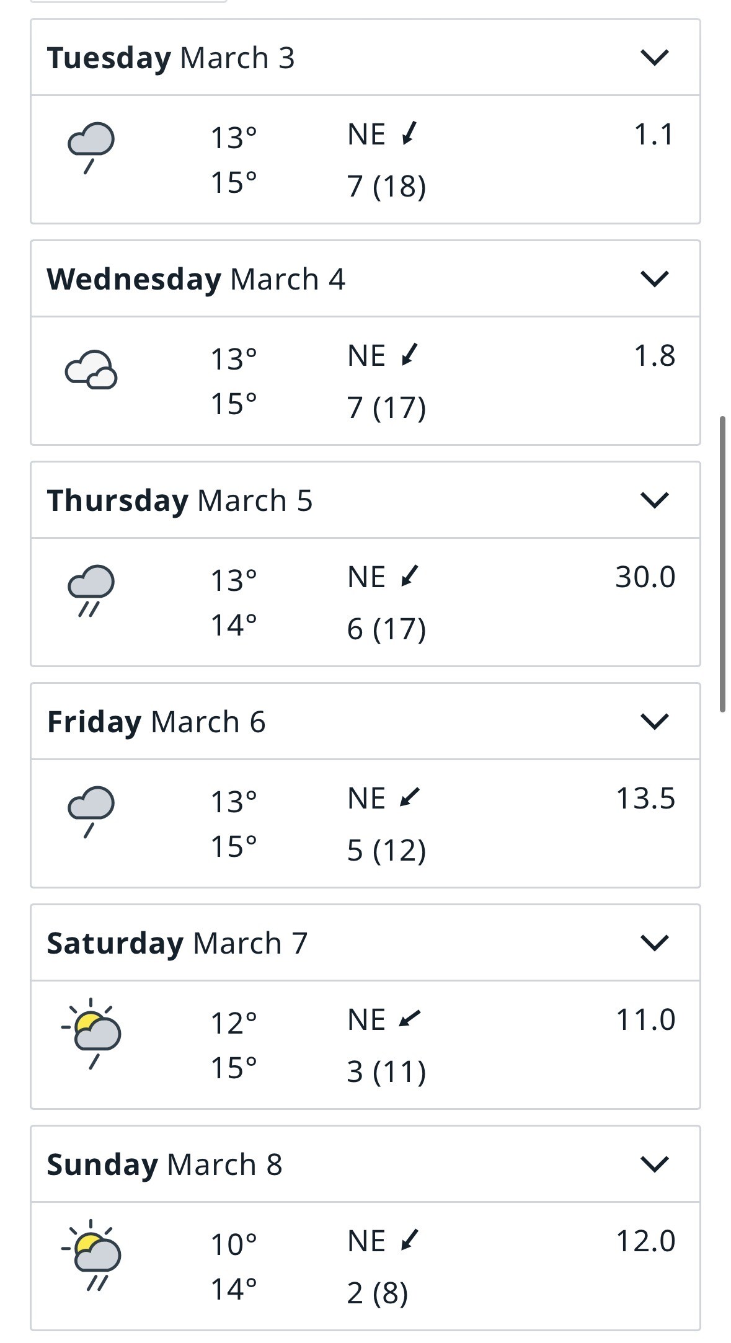Viewport: 731px width, 1343px height.
Task: Click Wednesday's cloudy weather icon
Action: [x=91, y=370]
